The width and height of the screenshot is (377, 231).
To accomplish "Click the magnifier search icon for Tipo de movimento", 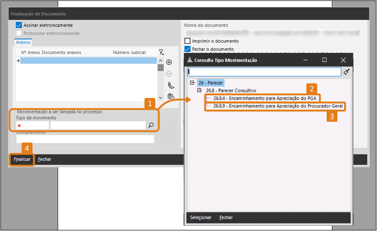I will coord(151,125).
